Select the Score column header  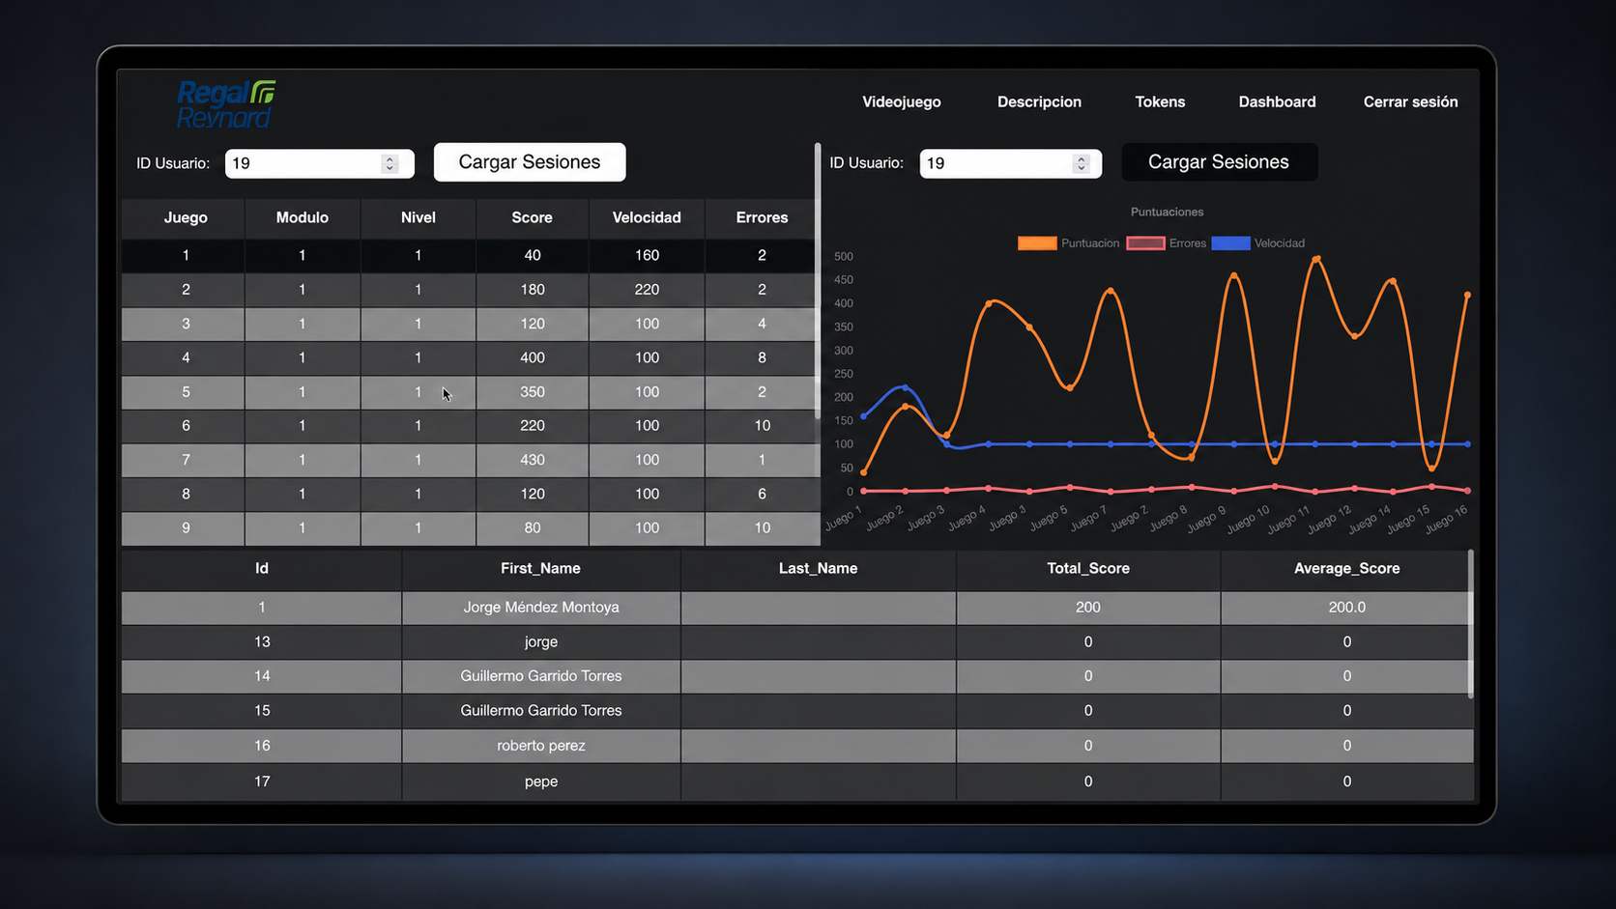532,217
